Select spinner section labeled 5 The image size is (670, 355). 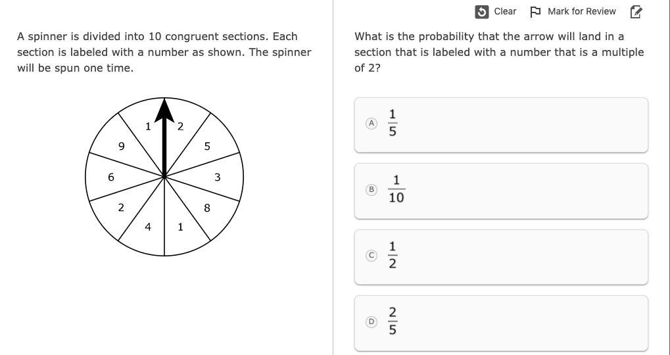point(207,146)
